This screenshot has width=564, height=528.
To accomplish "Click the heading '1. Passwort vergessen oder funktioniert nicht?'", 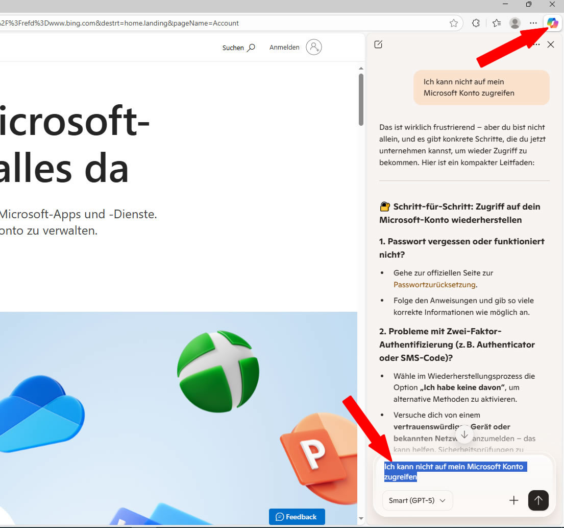I will pos(462,248).
